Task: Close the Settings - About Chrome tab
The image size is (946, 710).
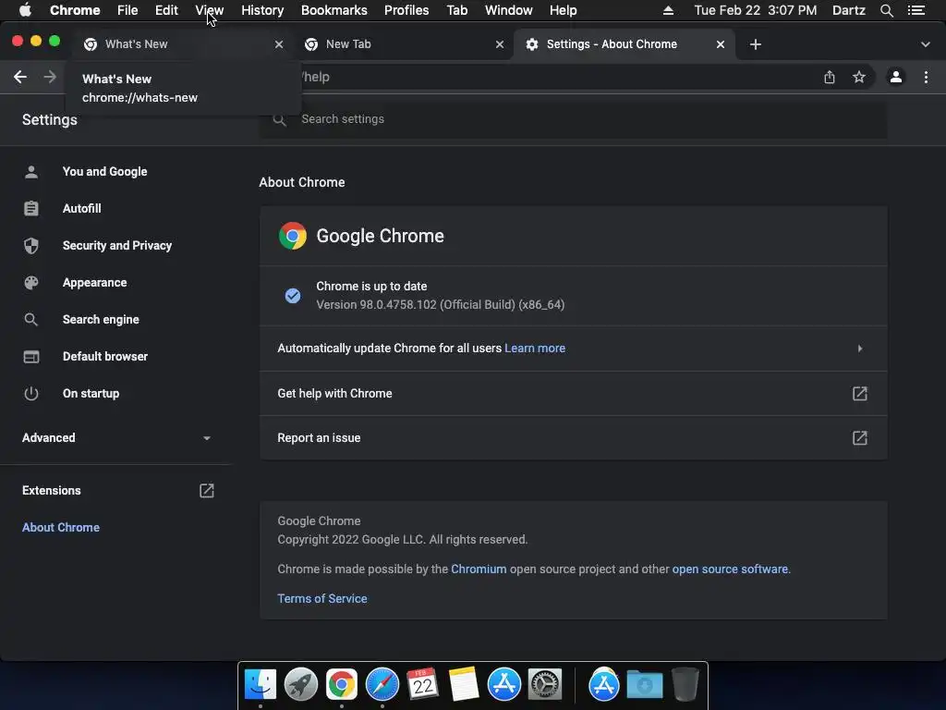Action: [721, 44]
